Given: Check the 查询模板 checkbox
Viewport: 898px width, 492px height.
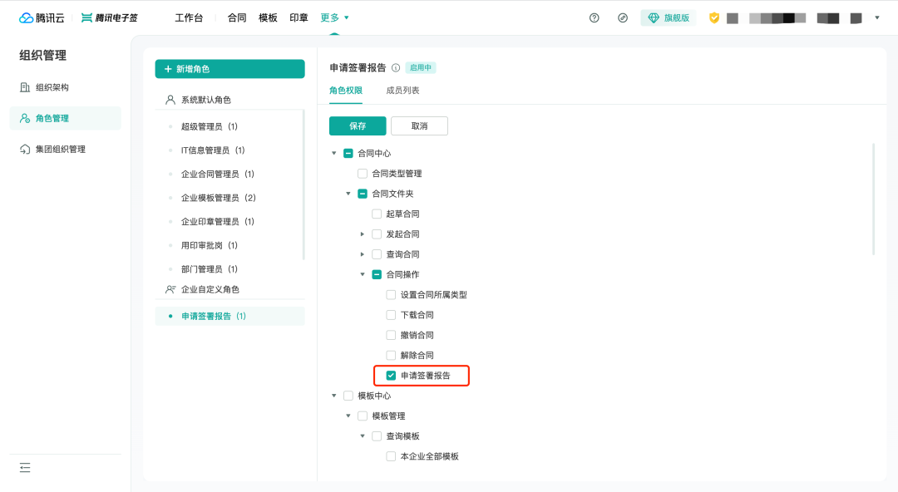Looking at the screenshot, I should 377,435.
